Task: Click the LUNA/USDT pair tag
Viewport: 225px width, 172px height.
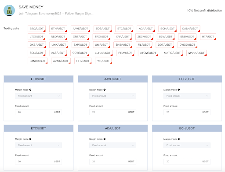Action: click(x=102, y=53)
